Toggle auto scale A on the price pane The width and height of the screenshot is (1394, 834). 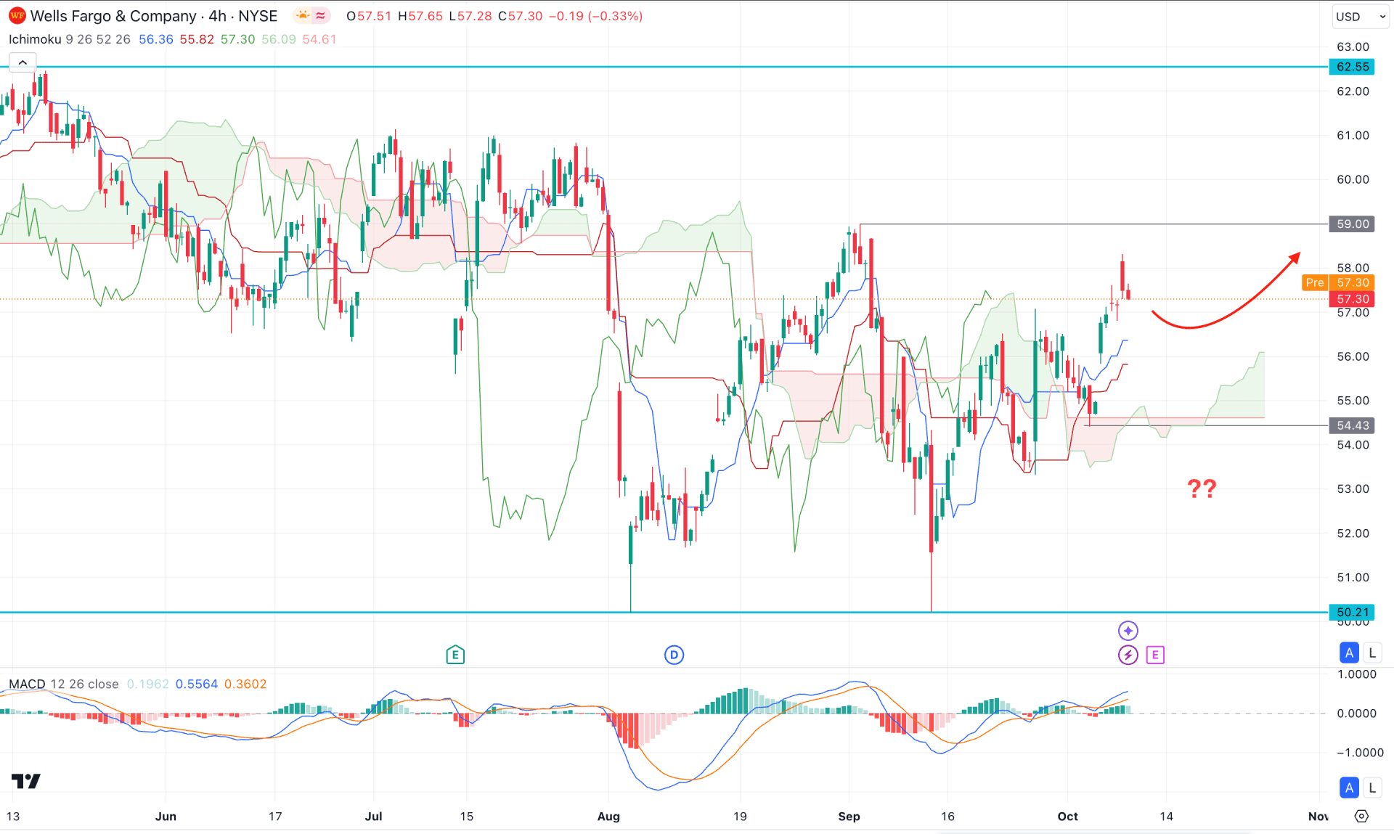pyautogui.click(x=1349, y=653)
